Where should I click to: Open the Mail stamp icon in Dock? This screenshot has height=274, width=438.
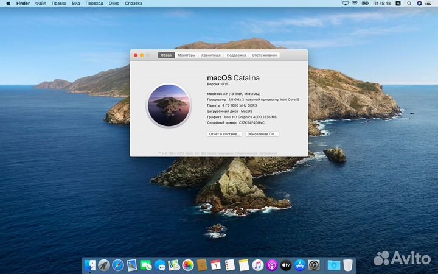point(132,265)
